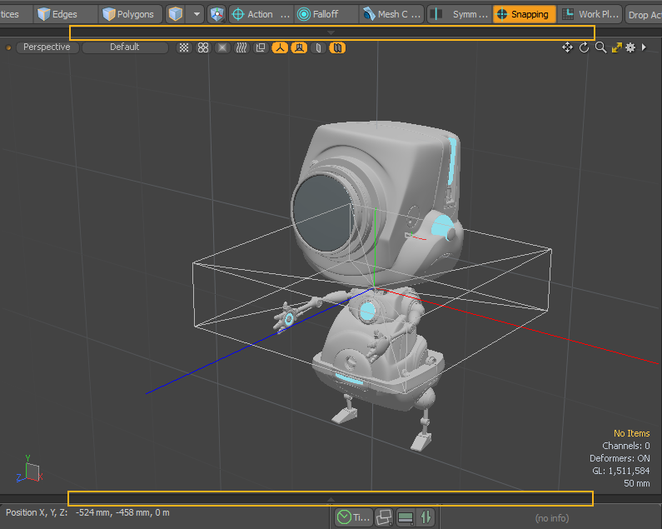Click the viewport zoom magnifier icon
This screenshot has width=662, height=529.
600,47
